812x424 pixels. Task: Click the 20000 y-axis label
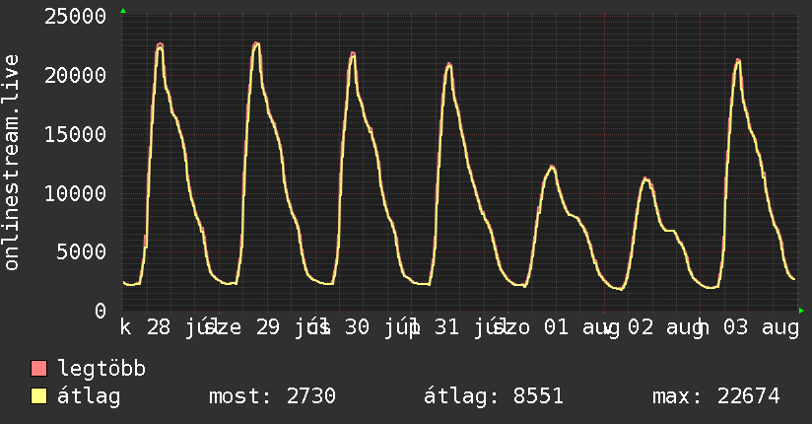pos(76,76)
